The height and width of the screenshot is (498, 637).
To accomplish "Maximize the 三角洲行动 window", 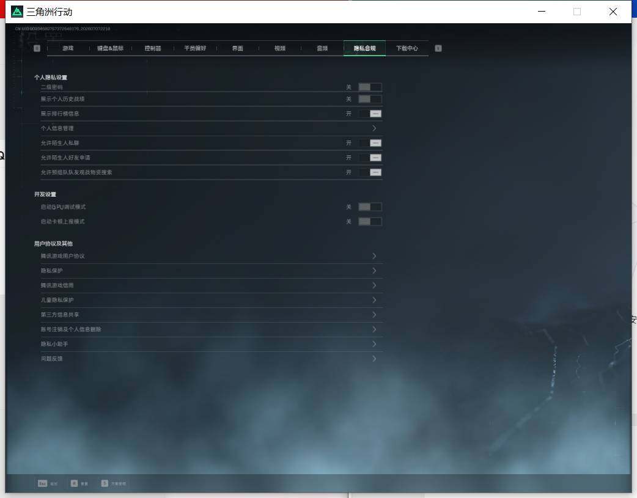I will [x=577, y=12].
